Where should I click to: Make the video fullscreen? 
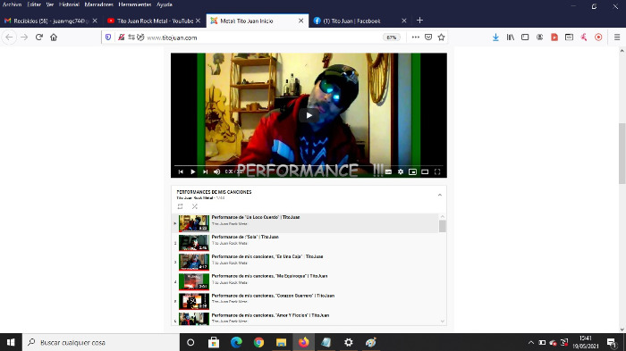tap(437, 171)
